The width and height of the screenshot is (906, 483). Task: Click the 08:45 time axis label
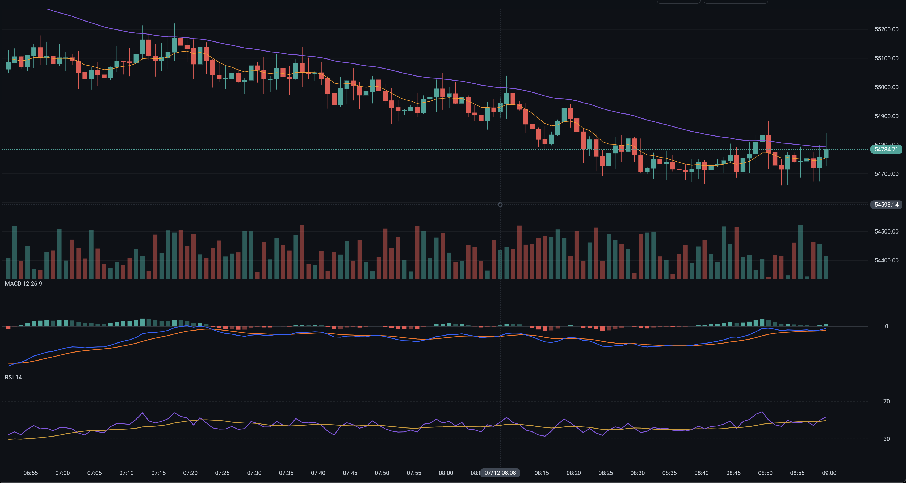point(734,473)
